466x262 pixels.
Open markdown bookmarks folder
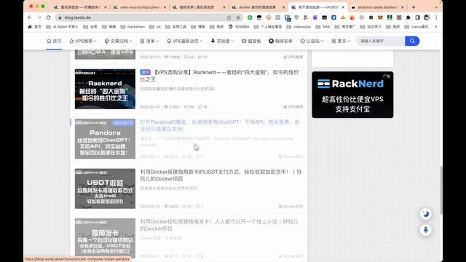tap(133, 27)
